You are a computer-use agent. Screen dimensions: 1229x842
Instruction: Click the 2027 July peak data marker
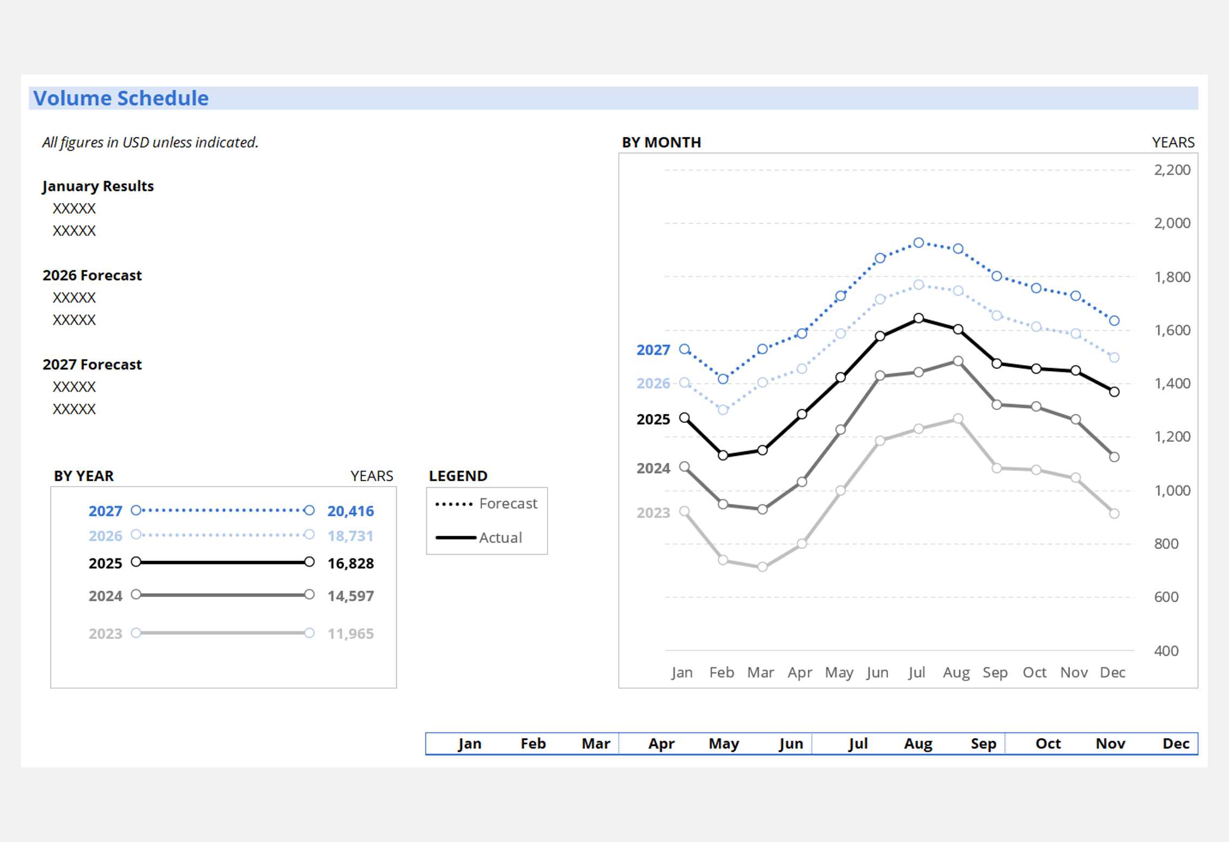(919, 243)
